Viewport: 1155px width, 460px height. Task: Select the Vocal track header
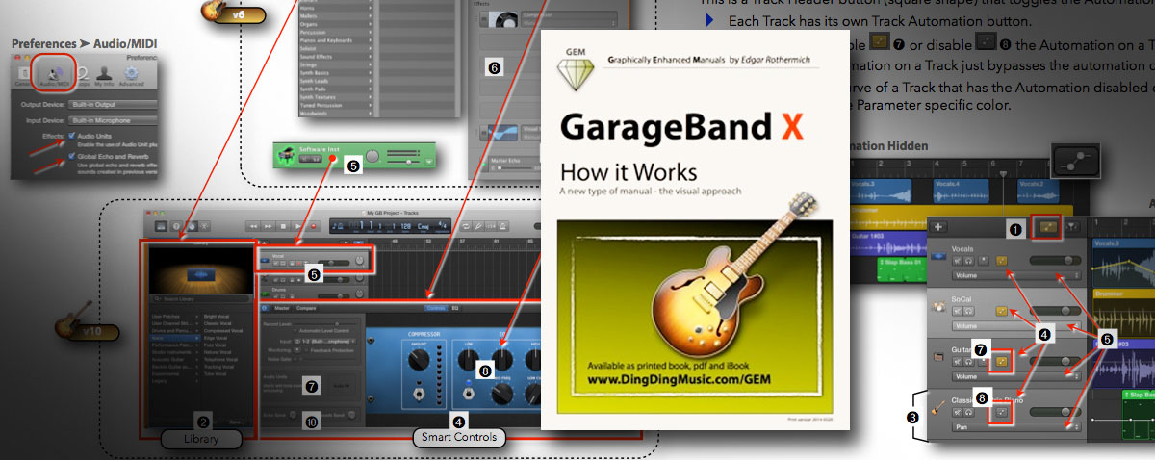314,260
